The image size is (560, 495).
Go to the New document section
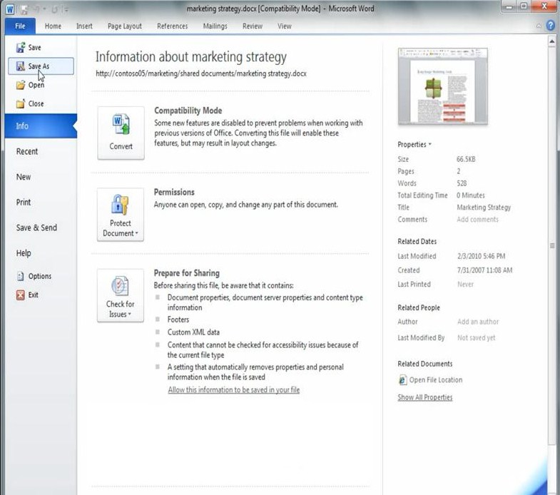point(24,177)
